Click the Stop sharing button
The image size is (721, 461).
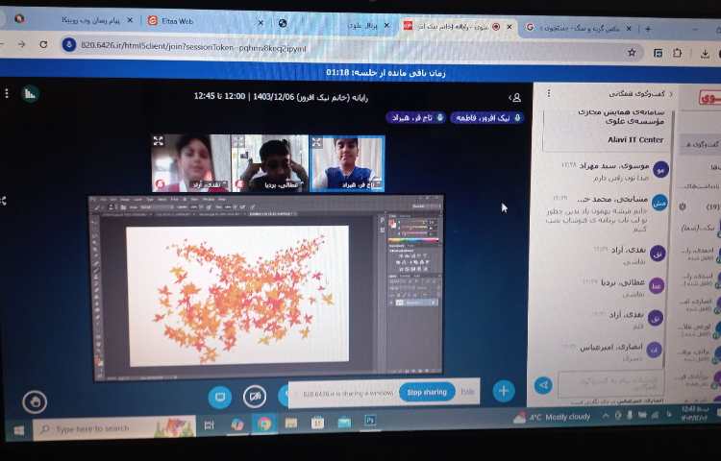click(x=427, y=392)
